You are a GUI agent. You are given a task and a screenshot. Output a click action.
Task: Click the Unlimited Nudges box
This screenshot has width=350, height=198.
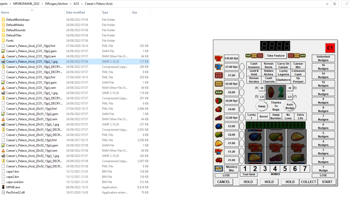pyautogui.click(x=323, y=58)
